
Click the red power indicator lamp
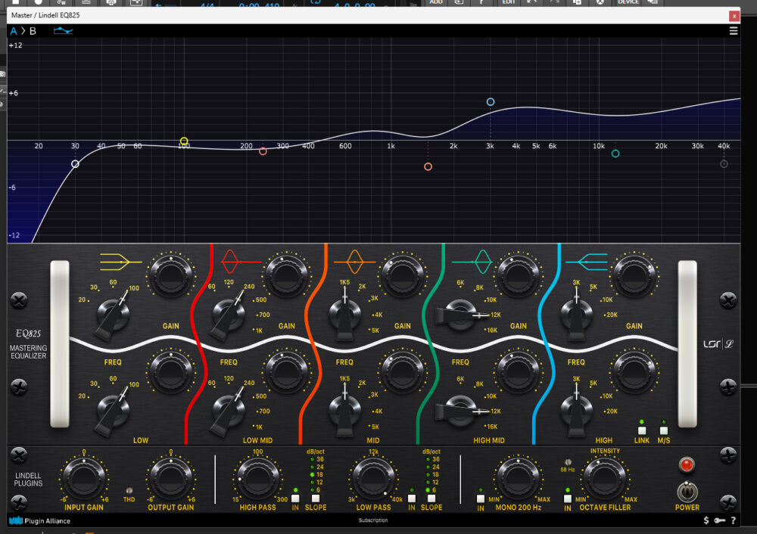coord(687,464)
